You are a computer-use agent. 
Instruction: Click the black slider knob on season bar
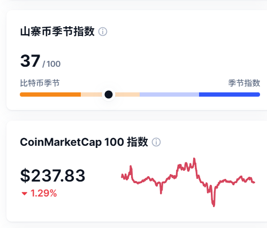[x=109, y=95]
